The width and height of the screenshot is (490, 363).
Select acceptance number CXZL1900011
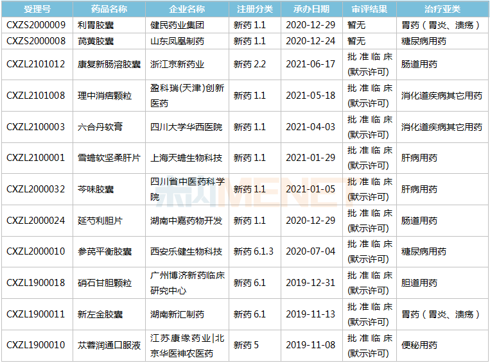pos(35,314)
